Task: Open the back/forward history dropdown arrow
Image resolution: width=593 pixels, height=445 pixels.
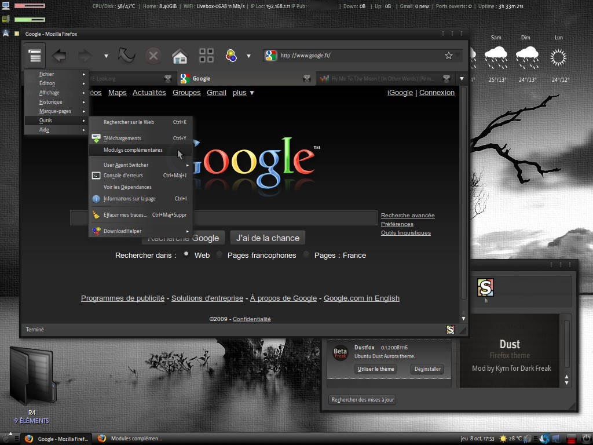Action: (107, 56)
